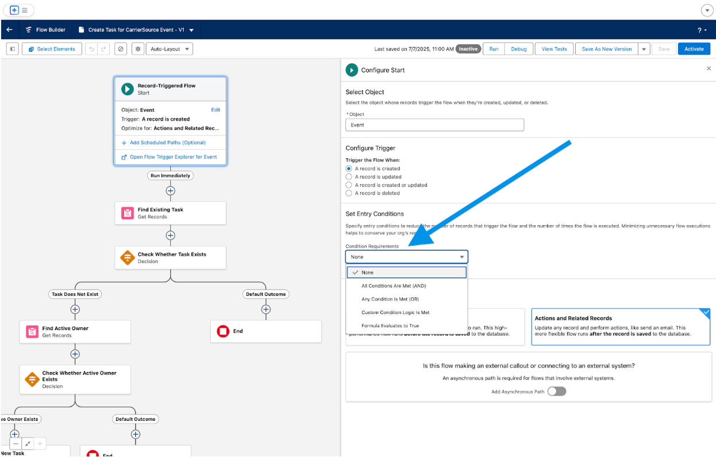
Task: Choose All Conditions Are Met (AND)
Action: click(x=406, y=285)
